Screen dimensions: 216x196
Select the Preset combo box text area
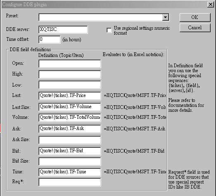pyautogui.click(x=100, y=17)
